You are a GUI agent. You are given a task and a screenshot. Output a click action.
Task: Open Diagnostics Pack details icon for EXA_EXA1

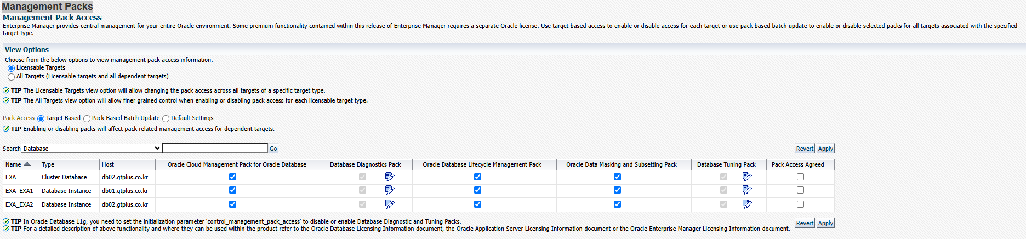click(x=390, y=190)
